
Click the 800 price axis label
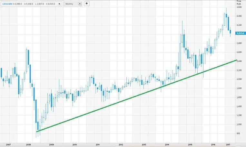[x=238, y=133]
